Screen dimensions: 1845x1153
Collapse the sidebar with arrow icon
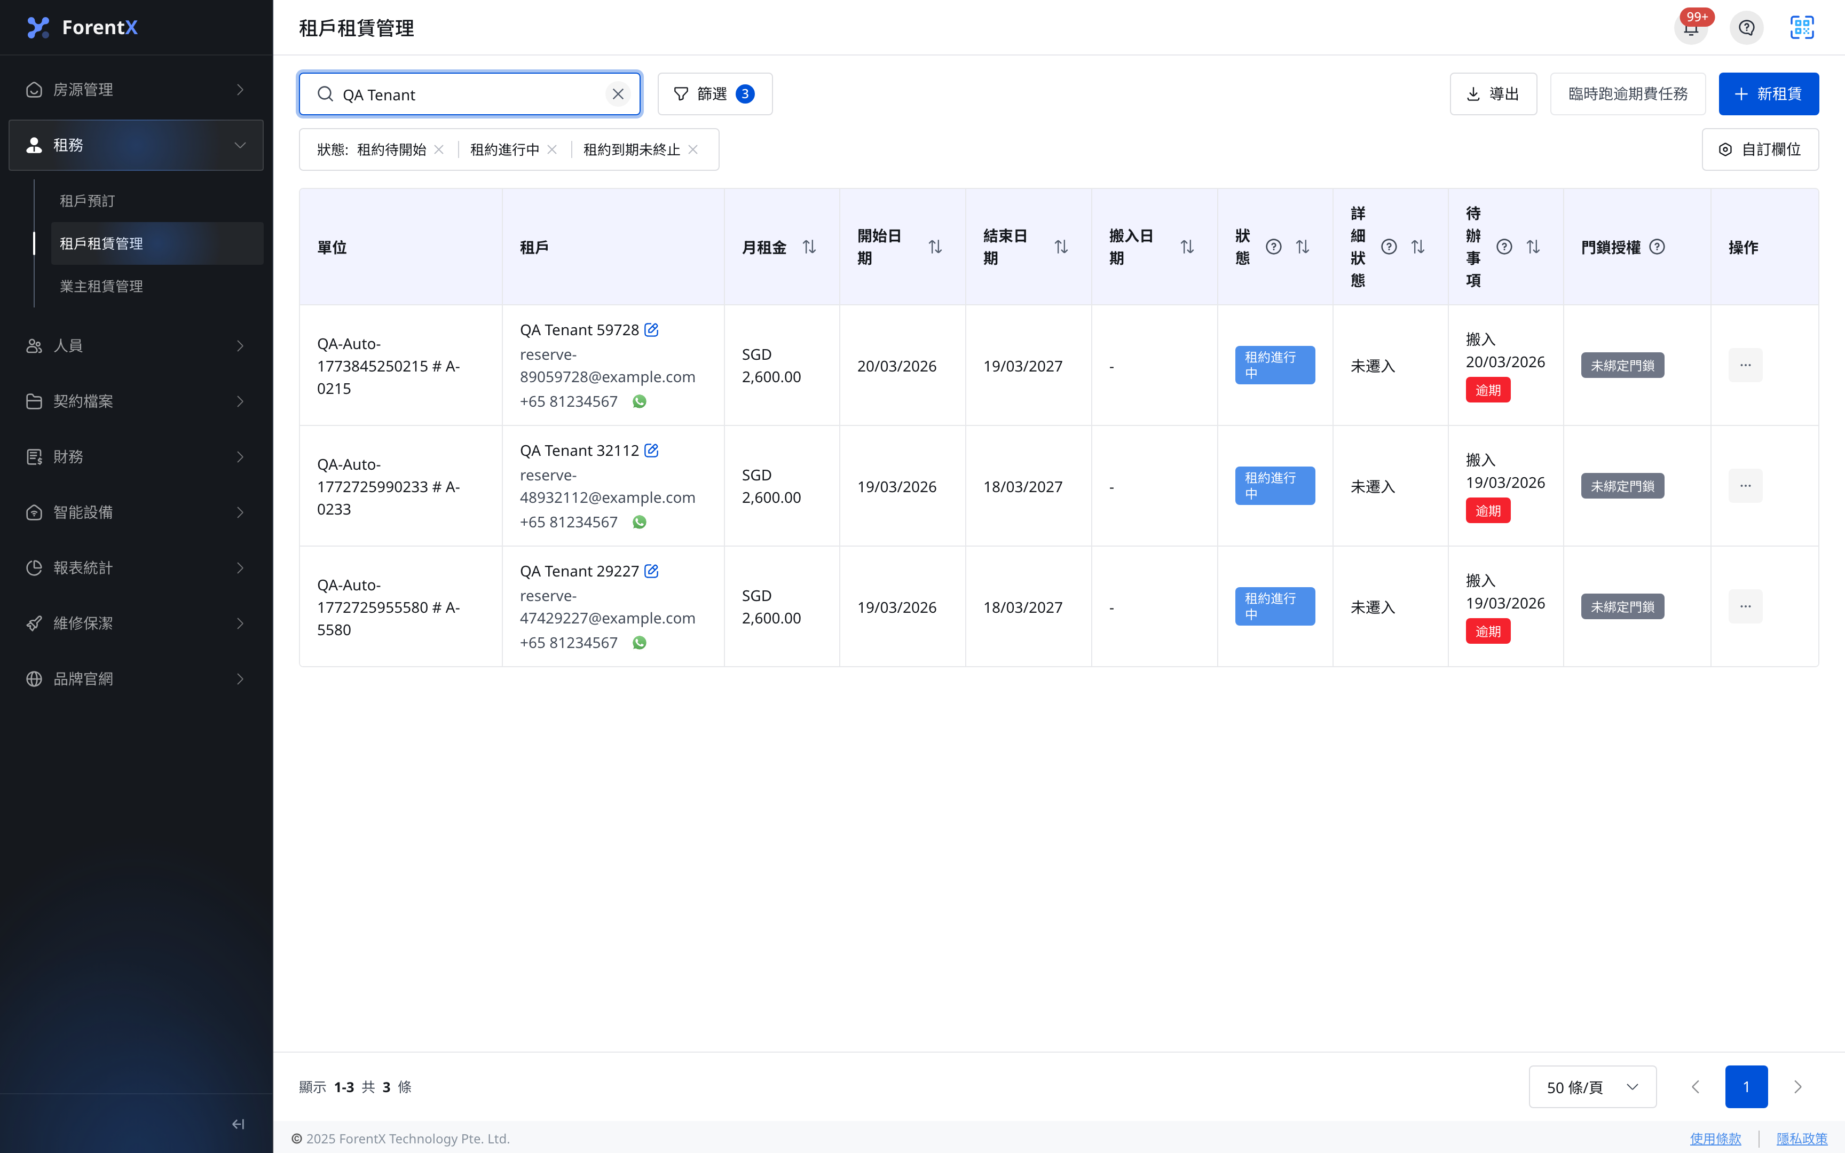click(x=238, y=1123)
